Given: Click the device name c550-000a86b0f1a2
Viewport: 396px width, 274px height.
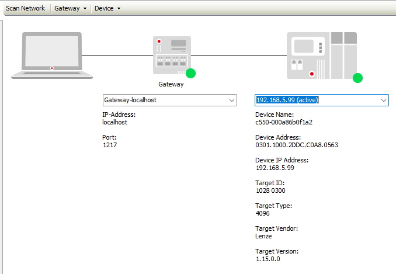Looking at the screenshot, I should [x=284, y=122].
